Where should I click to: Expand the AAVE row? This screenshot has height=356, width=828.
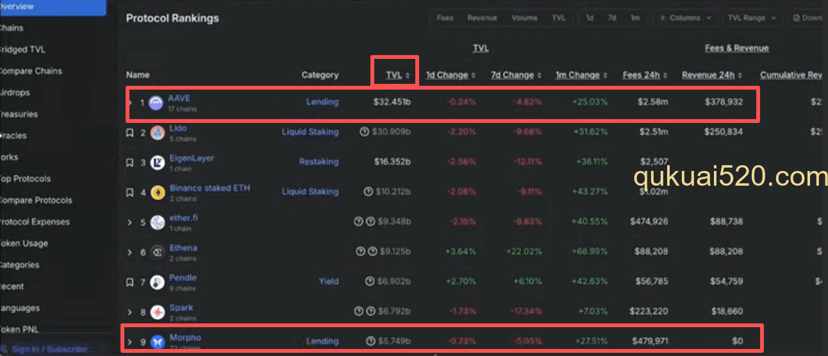coord(130,102)
